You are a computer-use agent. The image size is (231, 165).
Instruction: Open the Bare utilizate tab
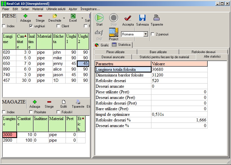click(x=158, y=52)
